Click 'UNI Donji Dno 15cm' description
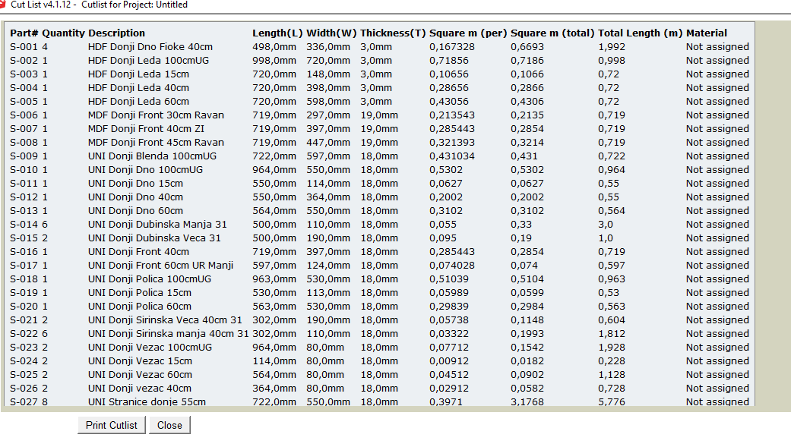 [136, 184]
